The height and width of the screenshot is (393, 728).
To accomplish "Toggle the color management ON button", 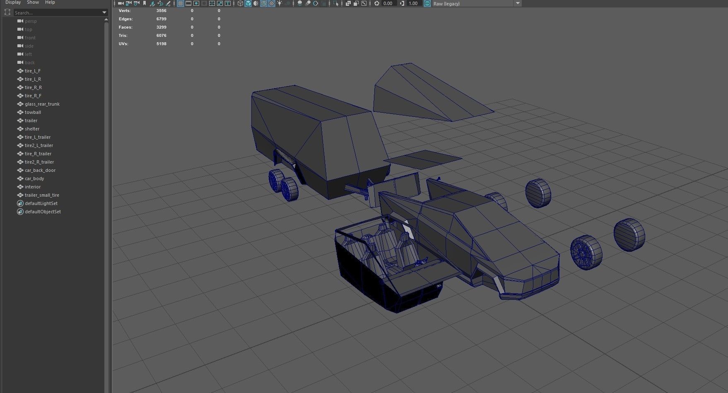I will pos(427,3).
